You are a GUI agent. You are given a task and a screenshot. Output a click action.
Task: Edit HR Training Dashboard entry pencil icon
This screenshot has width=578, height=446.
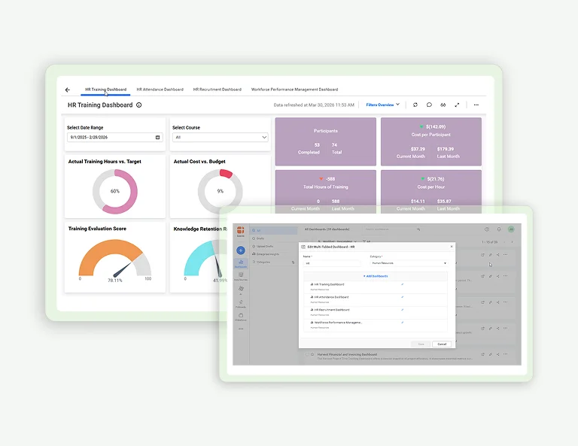[402, 284]
